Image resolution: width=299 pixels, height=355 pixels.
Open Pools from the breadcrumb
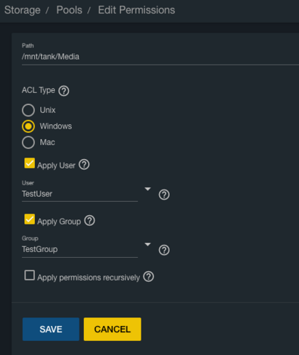point(70,10)
